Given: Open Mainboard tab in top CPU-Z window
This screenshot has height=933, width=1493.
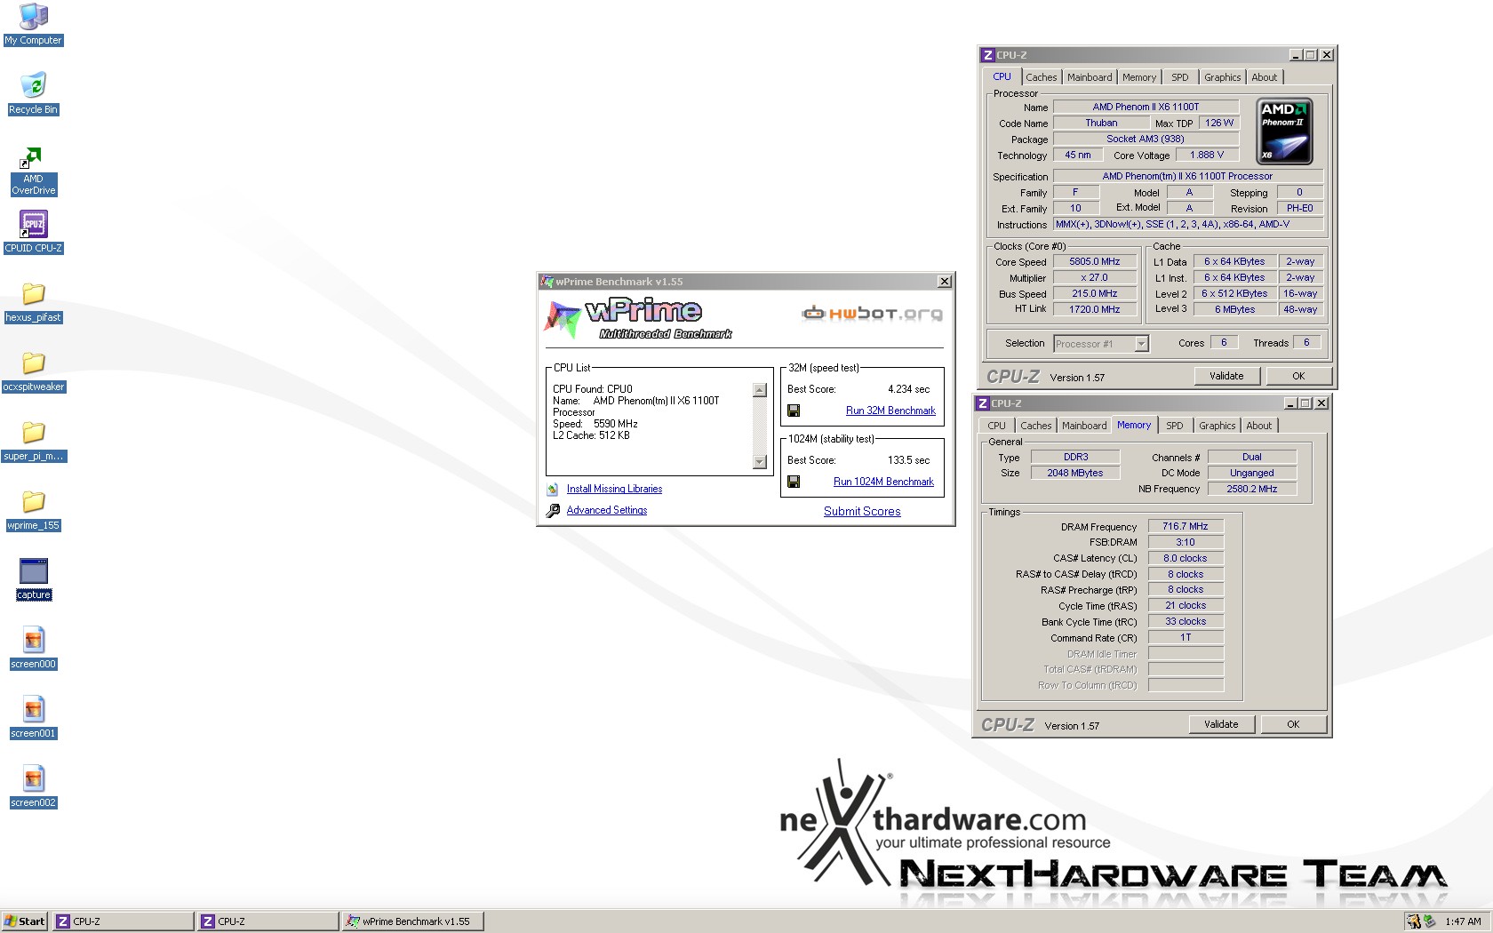Looking at the screenshot, I should [1090, 77].
